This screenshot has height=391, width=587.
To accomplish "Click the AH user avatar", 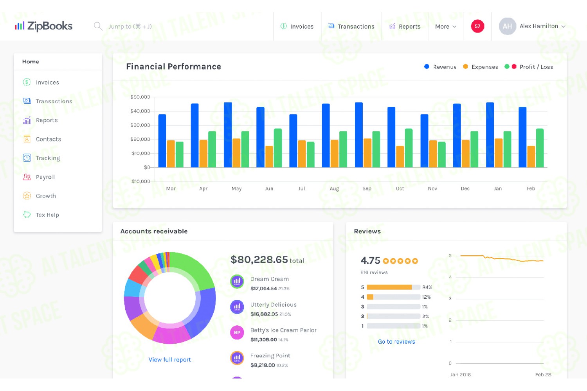I will (507, 26).
